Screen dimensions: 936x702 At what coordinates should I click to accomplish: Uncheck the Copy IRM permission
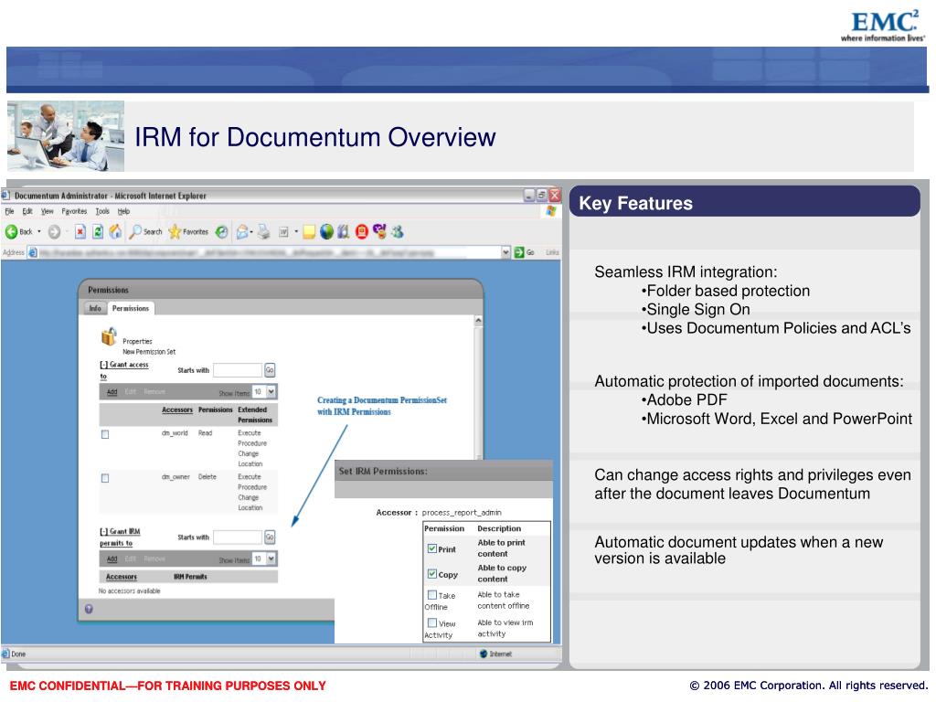pyautogui.click(x=432, y=574)
